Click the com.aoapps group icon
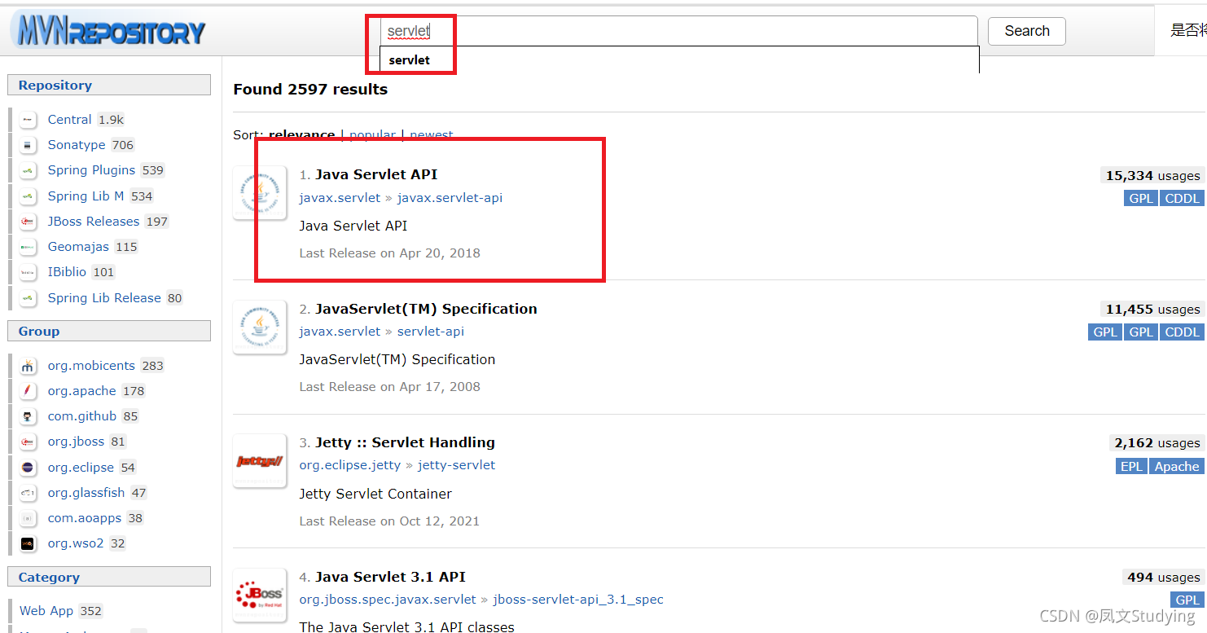1207x633 pixels. click(x=28, y=518)
